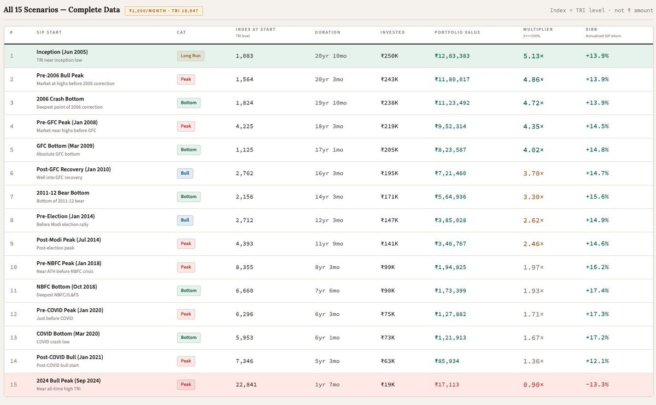Viewport: 656px width, 405px height.
Task: Click the XIRR value +14.8%
Action: 597,150
